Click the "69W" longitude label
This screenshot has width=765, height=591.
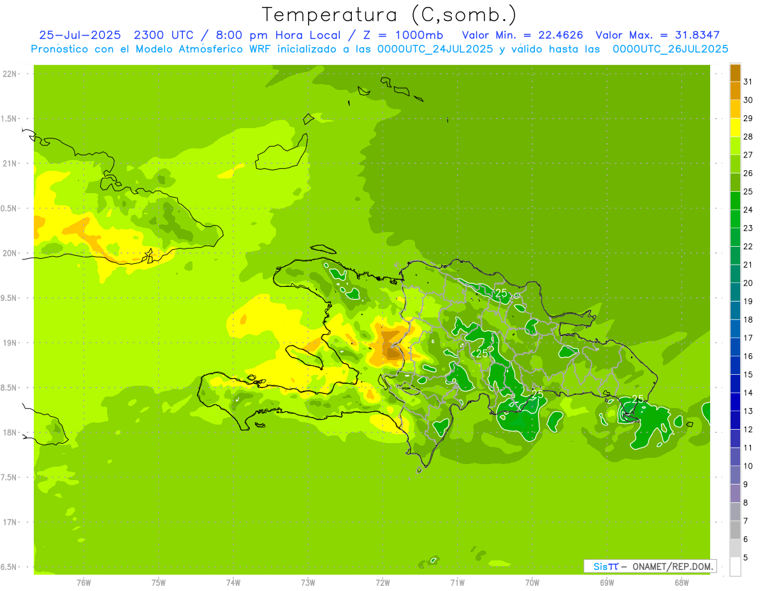tap(607, 583)
